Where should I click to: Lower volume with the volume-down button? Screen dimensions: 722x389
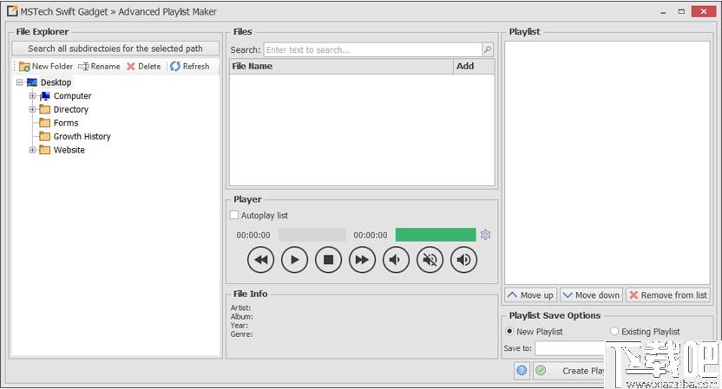396,260
